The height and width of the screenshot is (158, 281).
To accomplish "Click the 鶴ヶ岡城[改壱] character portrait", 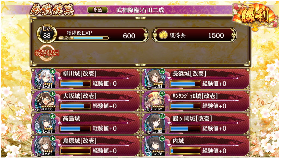I will coord(155,124).
